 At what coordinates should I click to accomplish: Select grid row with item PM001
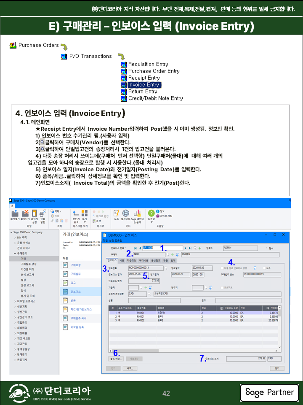point(194,313)
